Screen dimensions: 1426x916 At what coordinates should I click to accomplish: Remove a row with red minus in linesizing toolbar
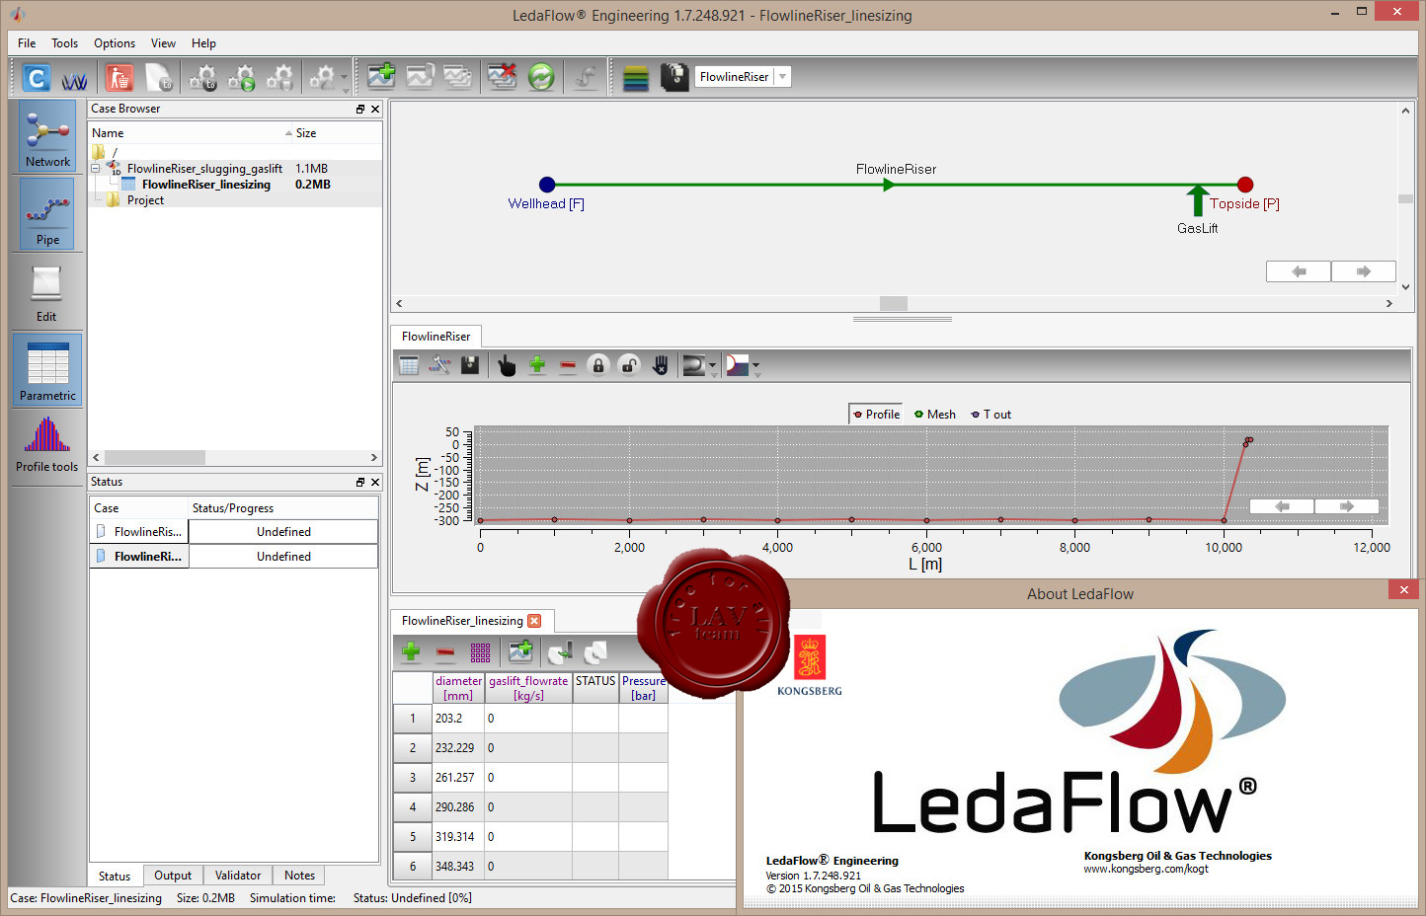(445, 651)
